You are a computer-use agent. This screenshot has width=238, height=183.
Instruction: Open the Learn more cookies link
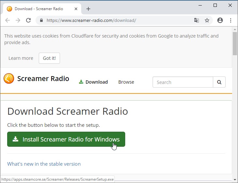(x=21, y=58)
